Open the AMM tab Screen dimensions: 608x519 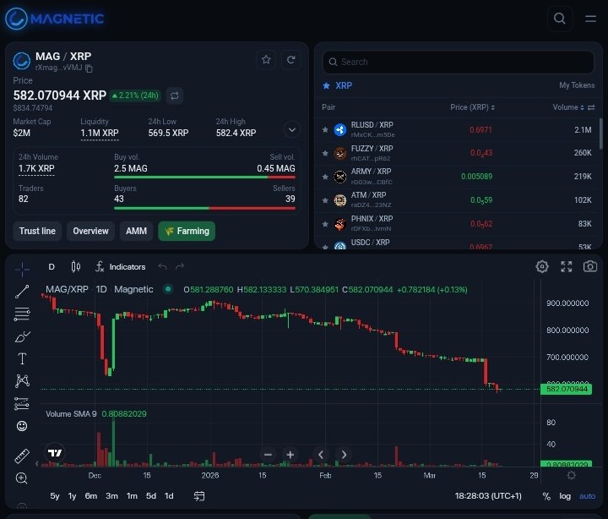136,231
